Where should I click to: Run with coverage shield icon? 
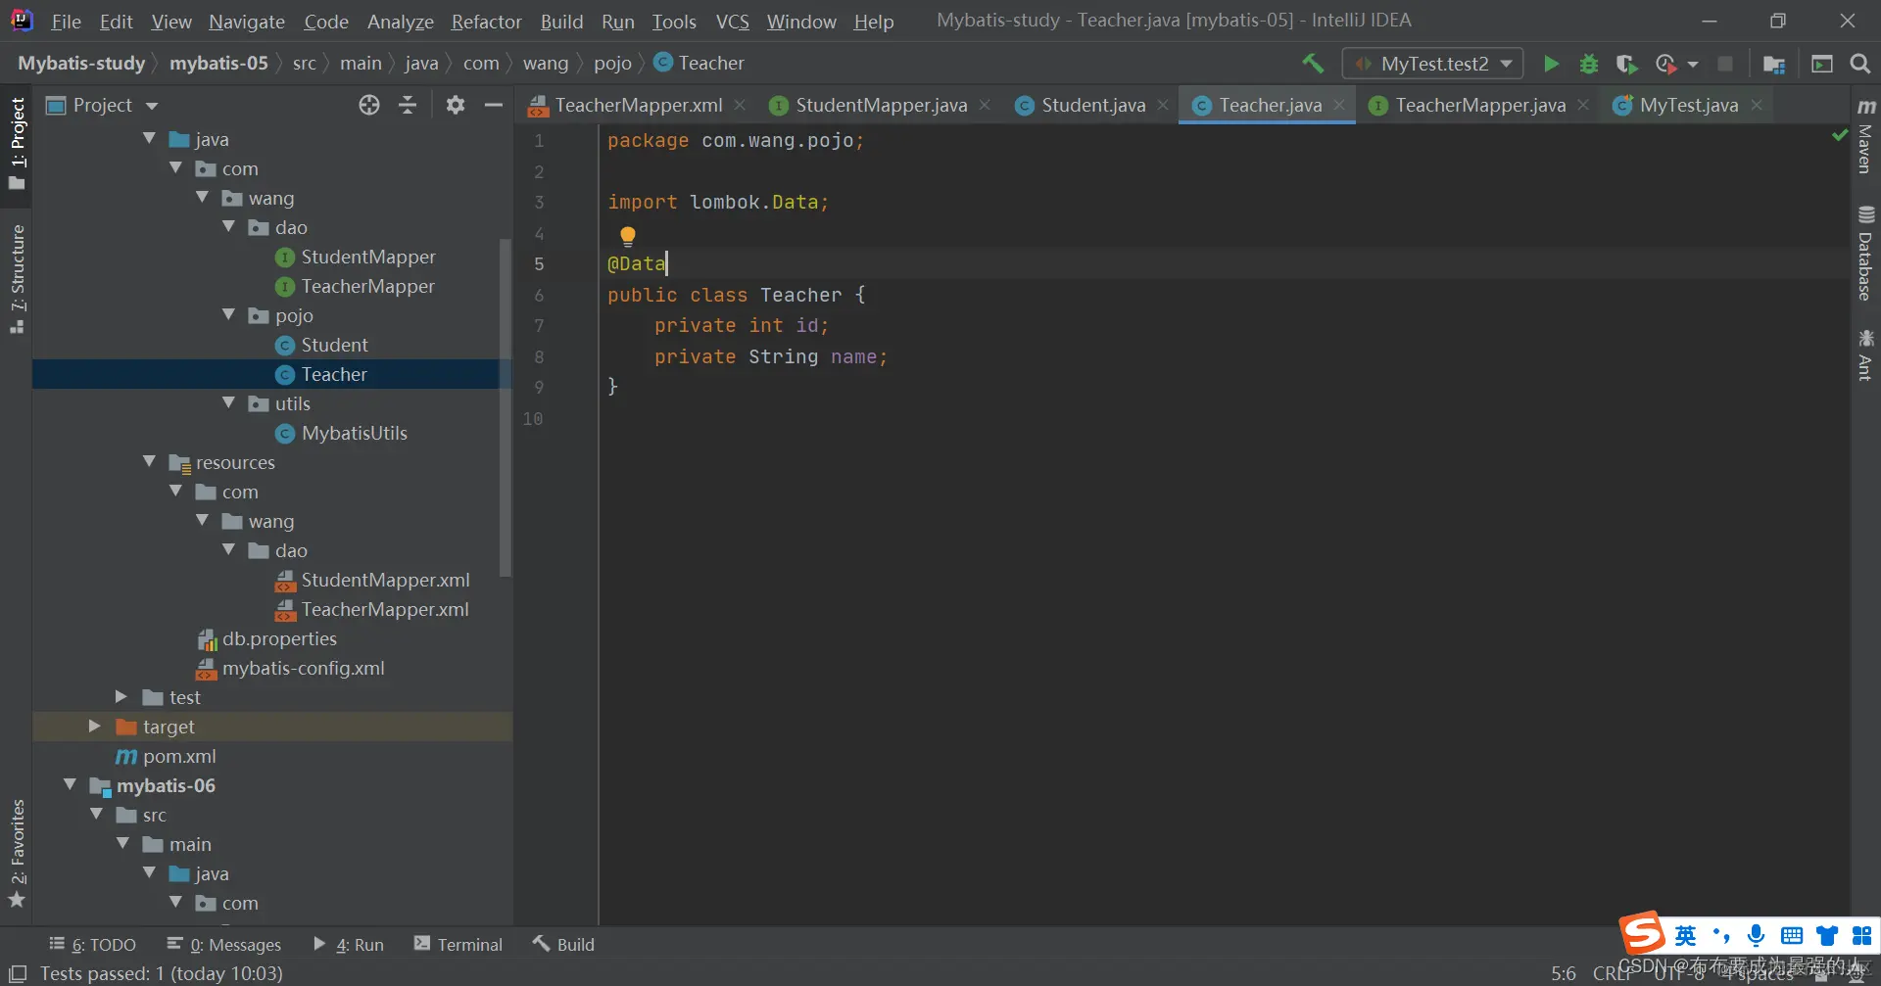[1626, 64]
